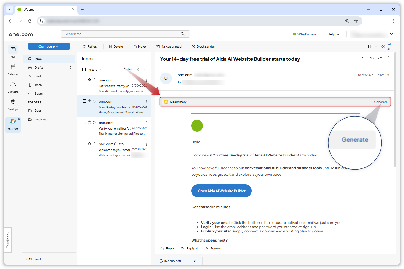Click Open Aida AI Website Builder button
The width and height of the screenshot is (404, 269).
pyautogui.click(x=221, y=191)
